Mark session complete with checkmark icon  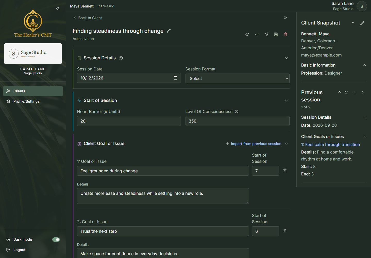pos(257,34)
